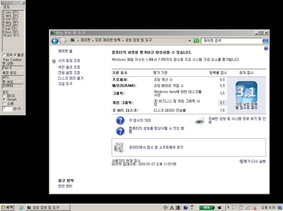Toggle the A input mode indicator

coord(172,208)
